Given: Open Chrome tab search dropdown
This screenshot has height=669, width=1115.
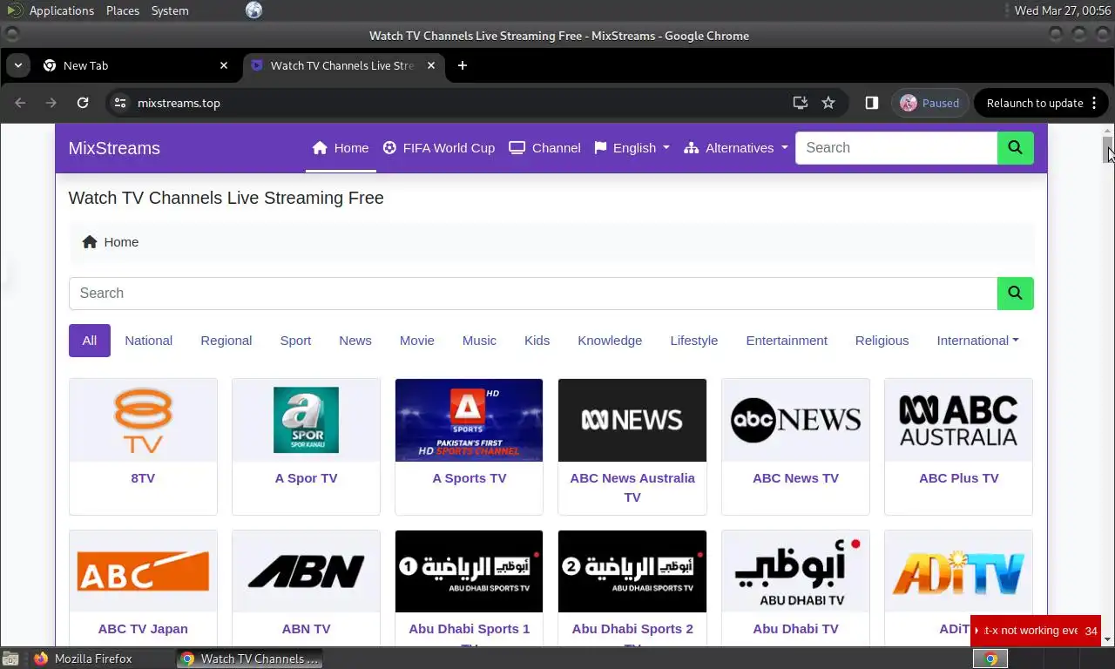Looking at the screenshot, I should (x=17, y=65).
